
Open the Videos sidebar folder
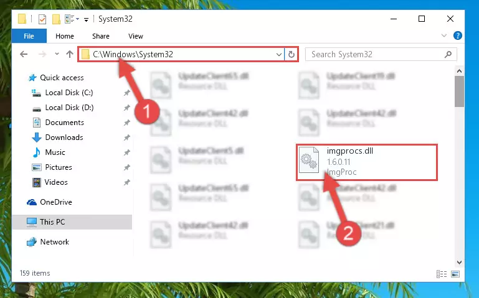coord(56,182)
